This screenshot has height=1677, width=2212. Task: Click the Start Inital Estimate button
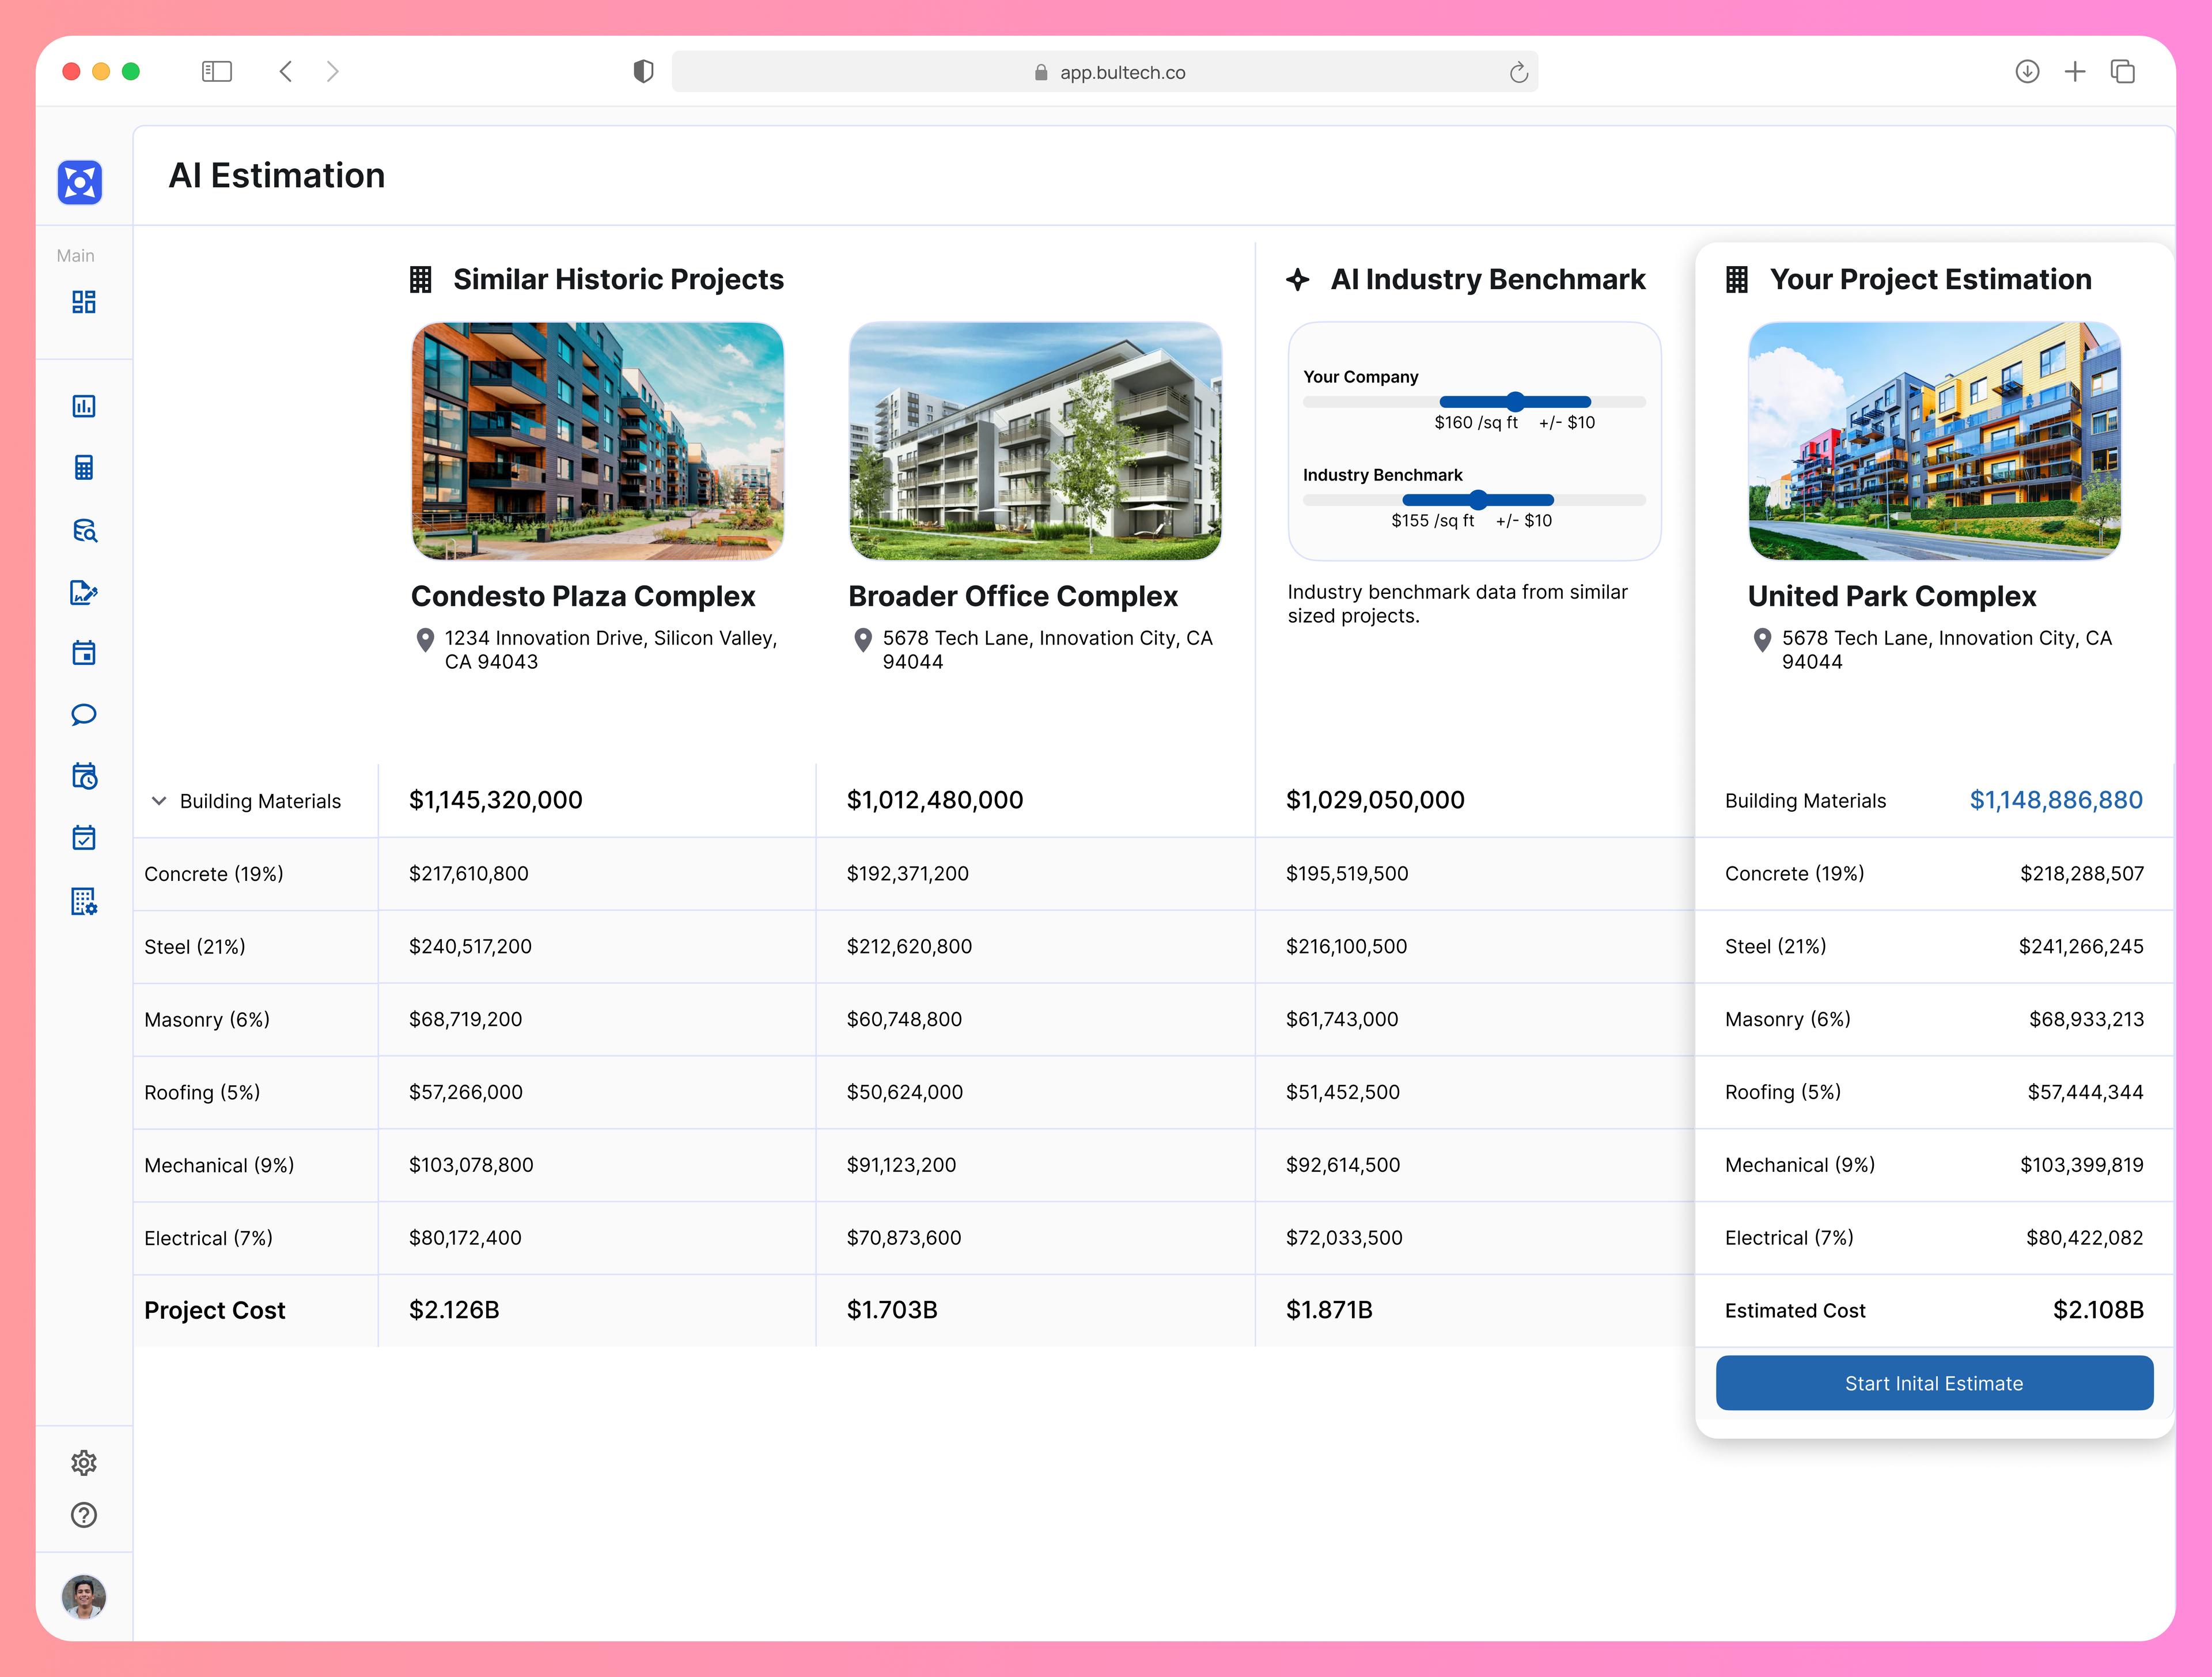point(1933,1383)
